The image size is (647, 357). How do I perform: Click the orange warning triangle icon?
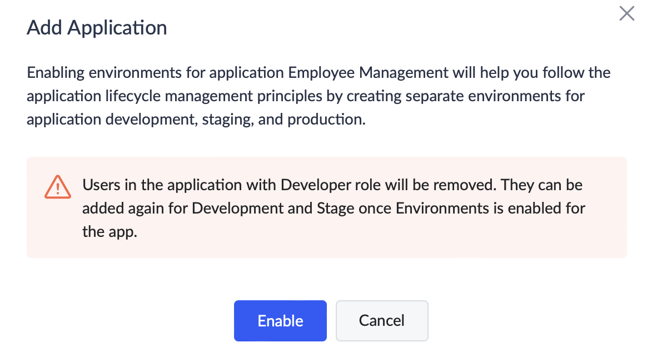pyautogui.click(x=57, y=187)
